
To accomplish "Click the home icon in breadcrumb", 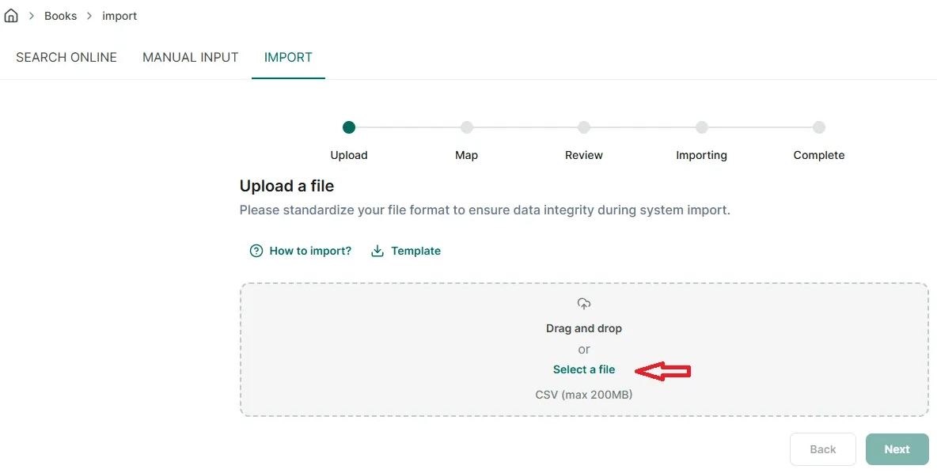I will 11,16.
